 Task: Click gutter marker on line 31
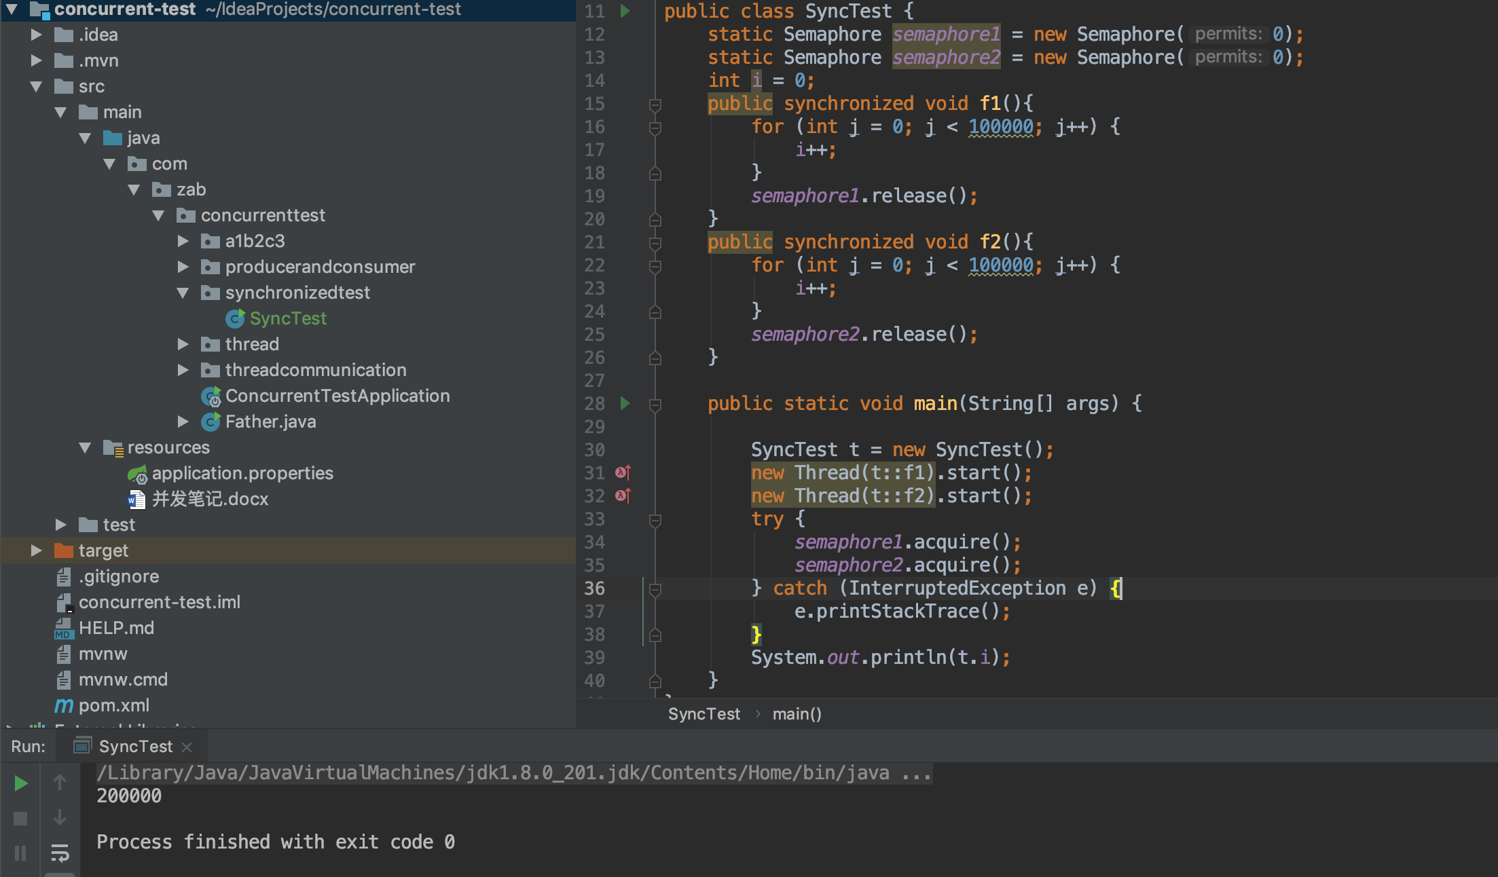[x=623, y=472]
